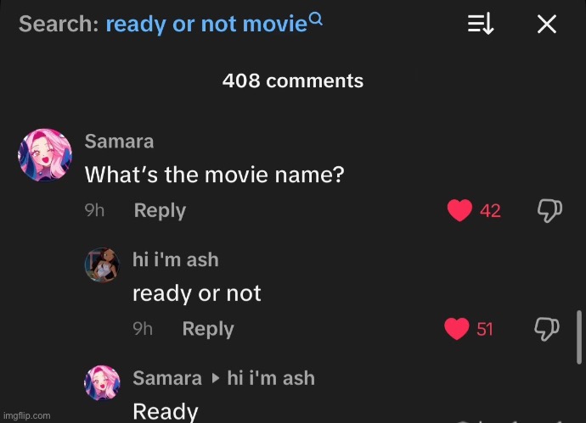Dislike Samara's 'What's the movie name?' comment
586x423 pixels.
pos(549,211)
